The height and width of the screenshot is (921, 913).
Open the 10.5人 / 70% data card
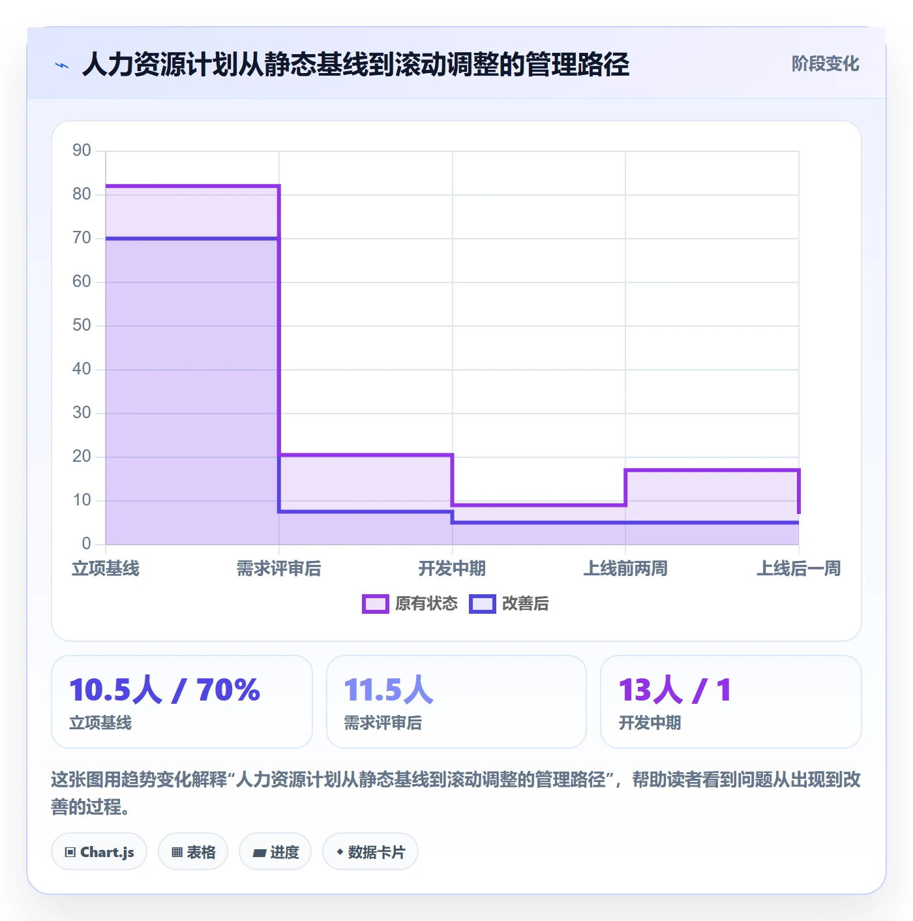(x=182, y=702)
